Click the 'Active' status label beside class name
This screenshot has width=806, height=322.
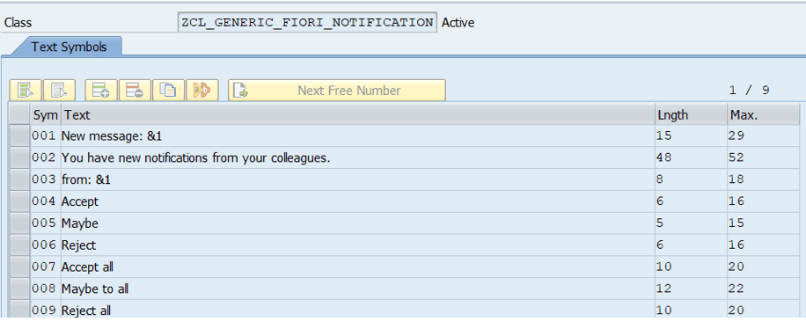pyautogui.click(x=458, y=23)
